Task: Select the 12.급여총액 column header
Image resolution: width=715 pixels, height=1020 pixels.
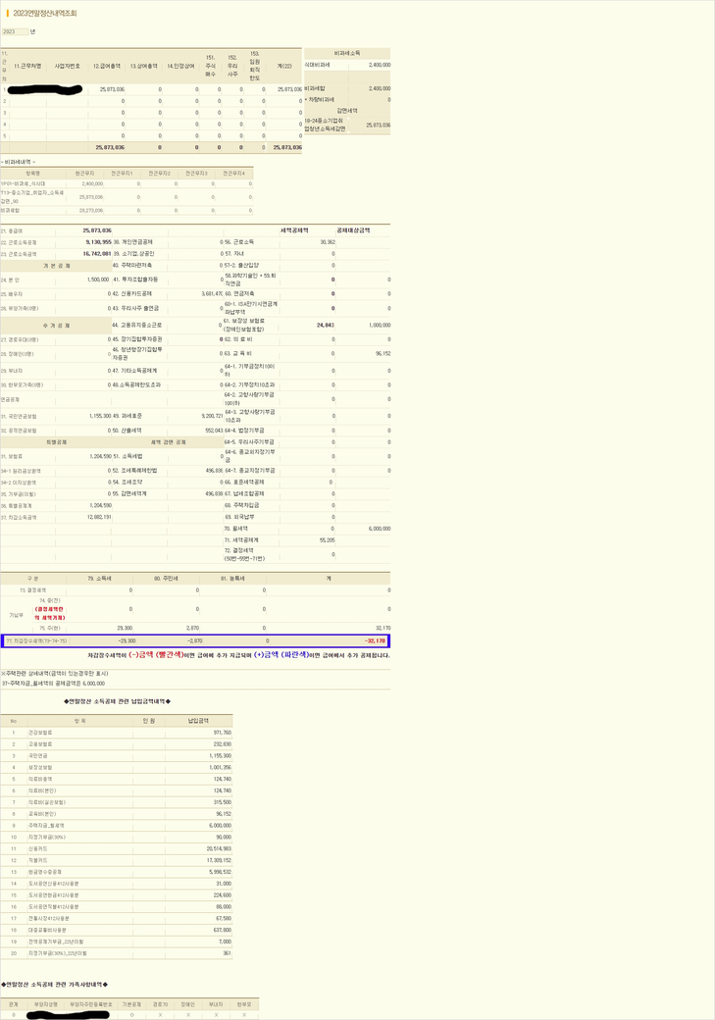Action: coord(107,66)
